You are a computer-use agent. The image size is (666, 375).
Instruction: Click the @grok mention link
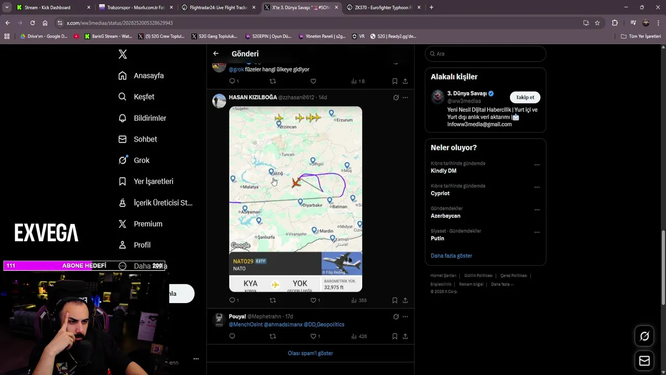tap(236, 69)
